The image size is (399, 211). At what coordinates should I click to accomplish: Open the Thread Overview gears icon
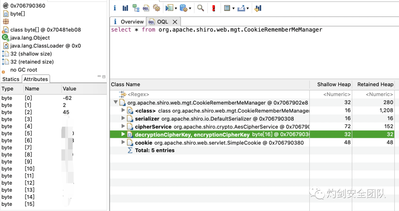(157, 8)
